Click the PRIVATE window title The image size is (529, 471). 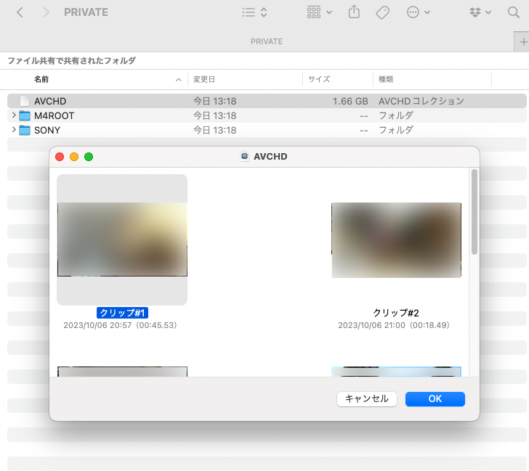pyautogui.click(x=86, y=12)
